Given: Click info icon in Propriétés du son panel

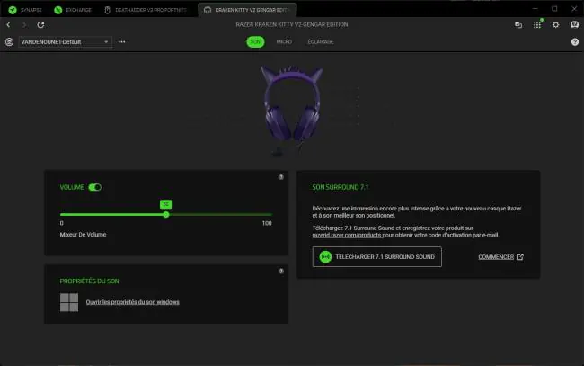Looking at the screenshot, I should tap(281, 271).
